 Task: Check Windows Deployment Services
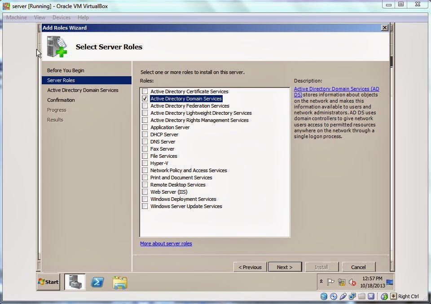pyautogui.click(x=145, y=199)
